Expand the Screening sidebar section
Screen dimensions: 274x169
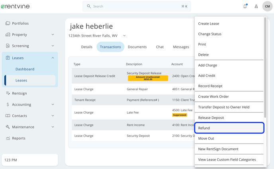point(53,46)
